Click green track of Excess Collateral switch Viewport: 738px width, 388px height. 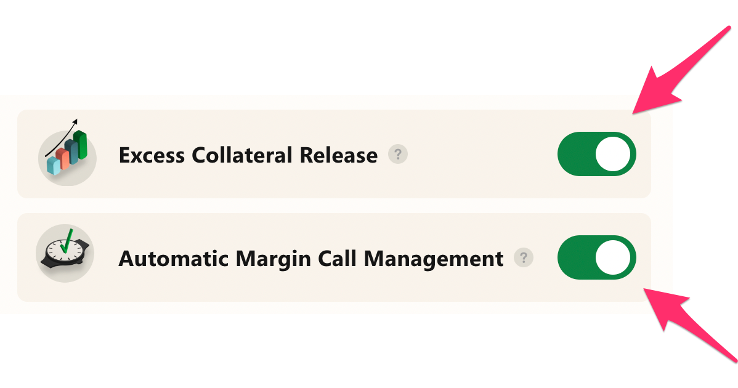click(x=575, y=154)
